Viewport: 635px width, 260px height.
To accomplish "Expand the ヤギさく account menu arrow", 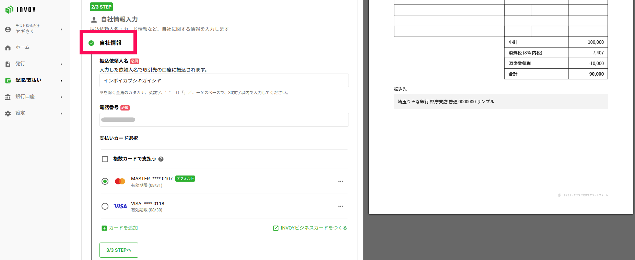I will (61, 29).
